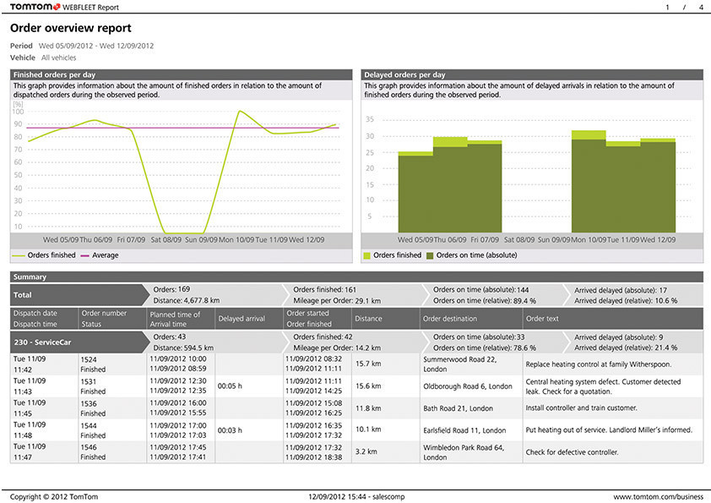Viewport: 711px width, 503px height.
Task: Open the www.tomtom.com/business footer link
Action: click(657, 495)
